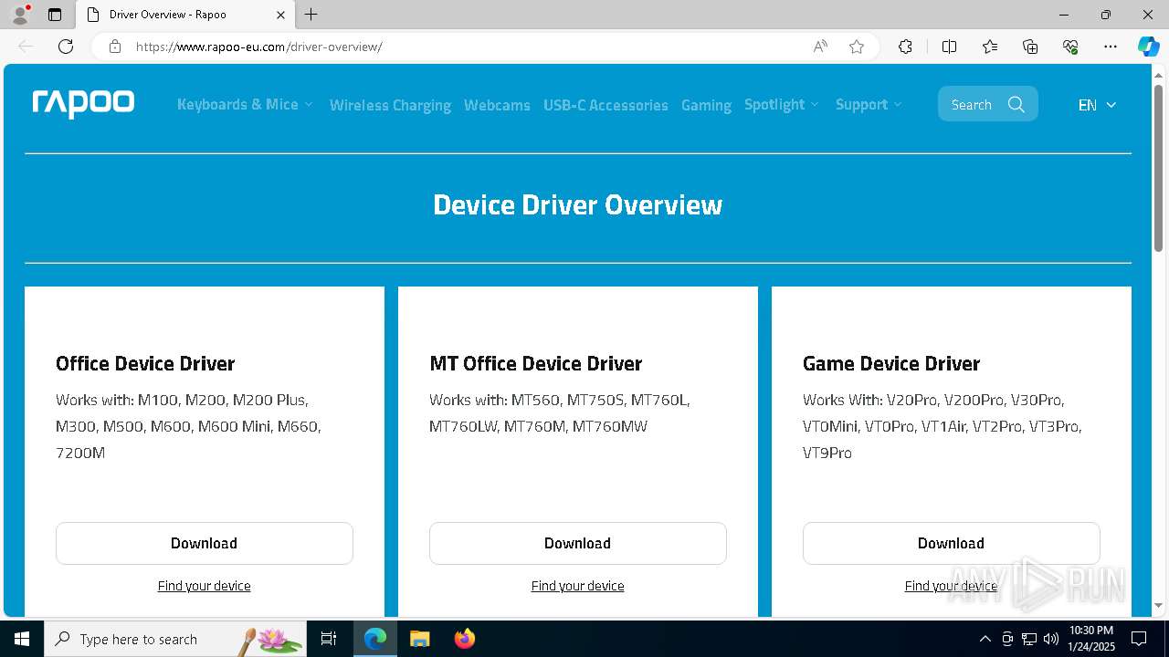
Task: Open EN language selector
Action: [x=1097, y=105]
